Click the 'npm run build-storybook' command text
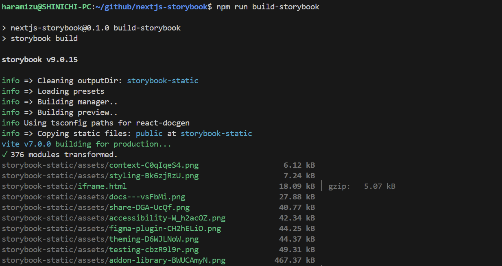 tap(268, 7)
